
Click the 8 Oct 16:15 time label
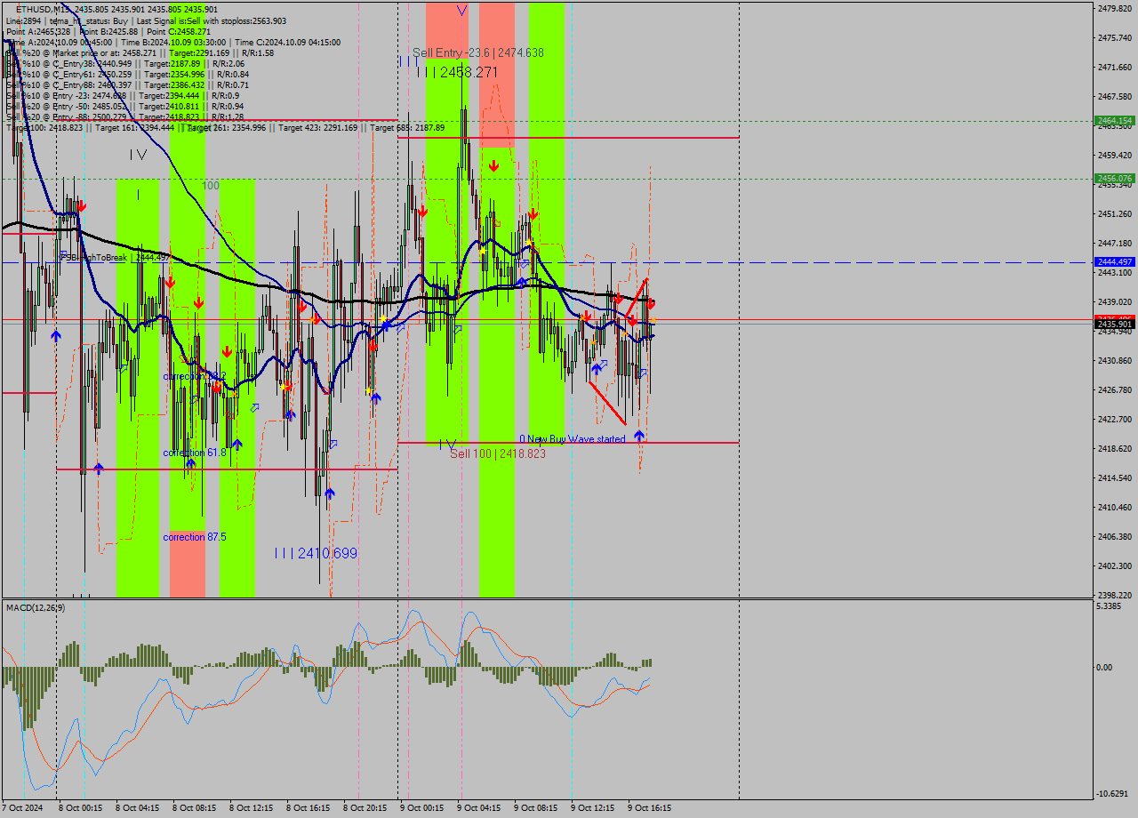(309, 808)
